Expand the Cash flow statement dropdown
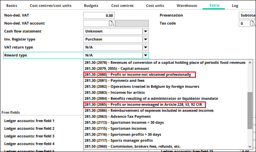The image size is (256, 152). (x=145, y=31)
